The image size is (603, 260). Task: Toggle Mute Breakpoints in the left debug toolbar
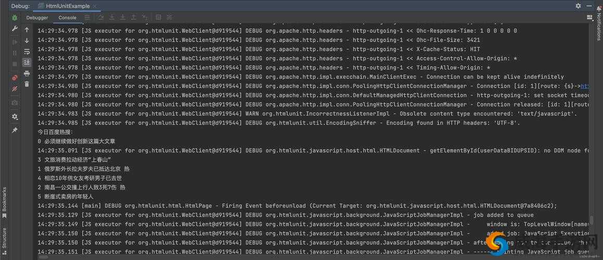pyautogui.click(x=15, y=88)
